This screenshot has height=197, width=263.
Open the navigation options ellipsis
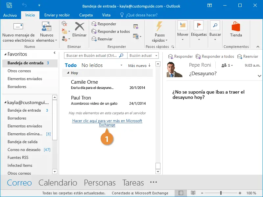[x=154, y=182]
